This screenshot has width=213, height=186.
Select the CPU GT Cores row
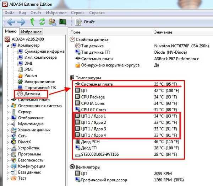point(126,110)
